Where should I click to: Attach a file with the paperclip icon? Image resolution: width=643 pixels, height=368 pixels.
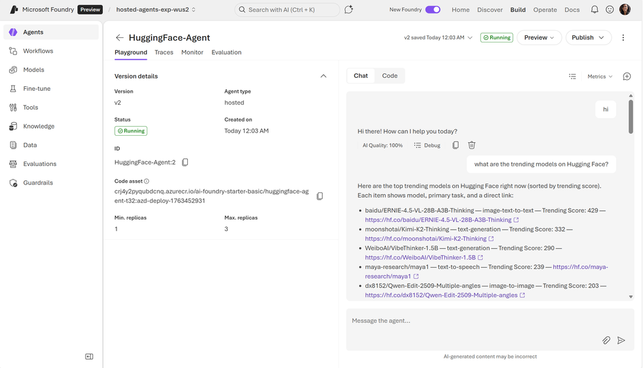click(606, 340)
